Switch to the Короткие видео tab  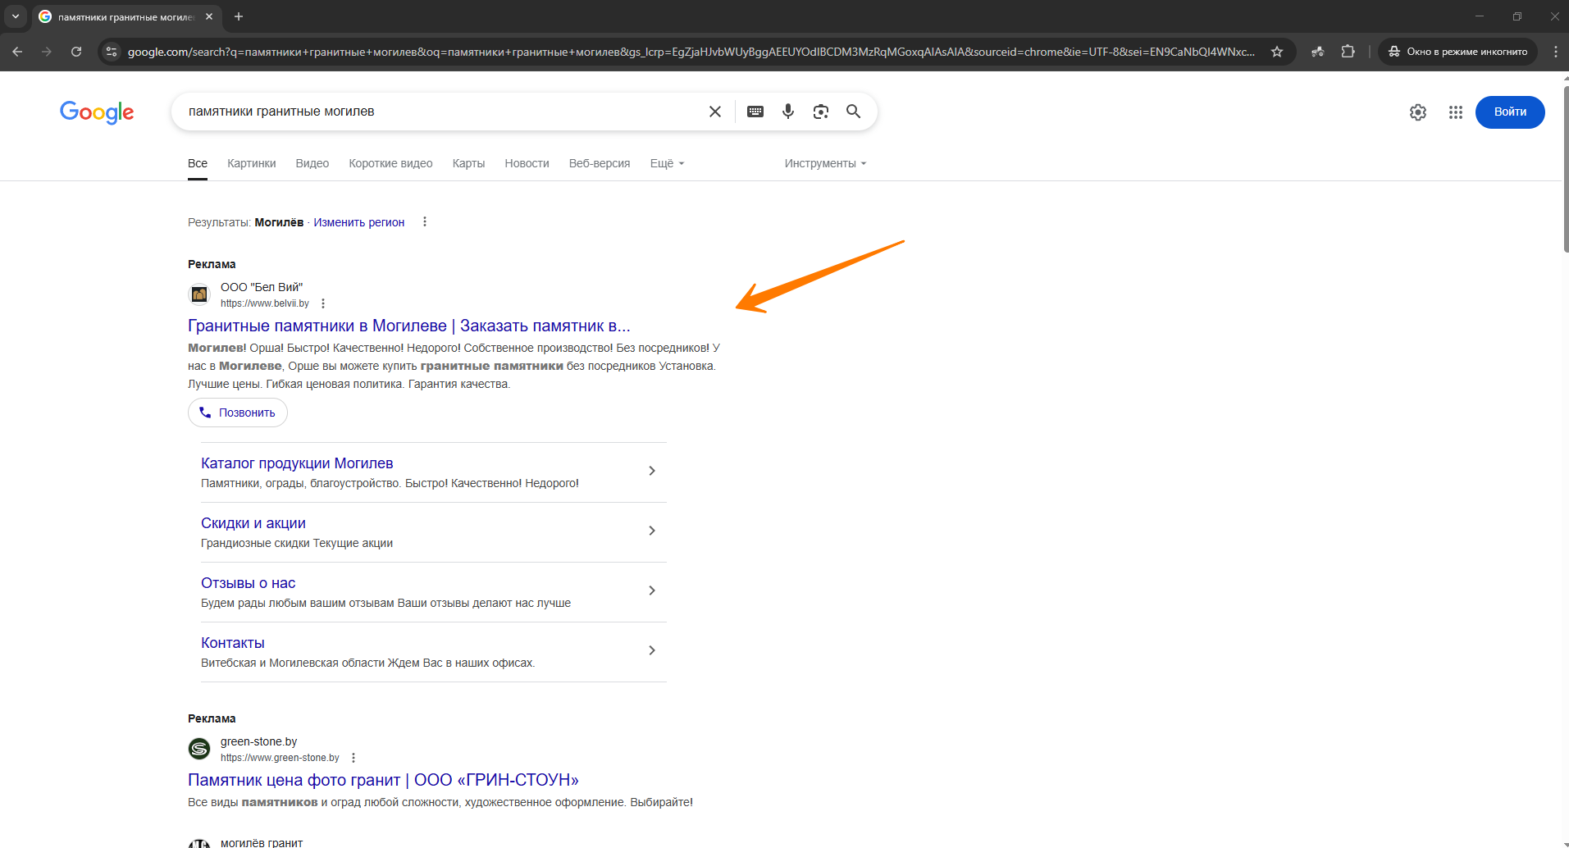[x=390, y=163]
